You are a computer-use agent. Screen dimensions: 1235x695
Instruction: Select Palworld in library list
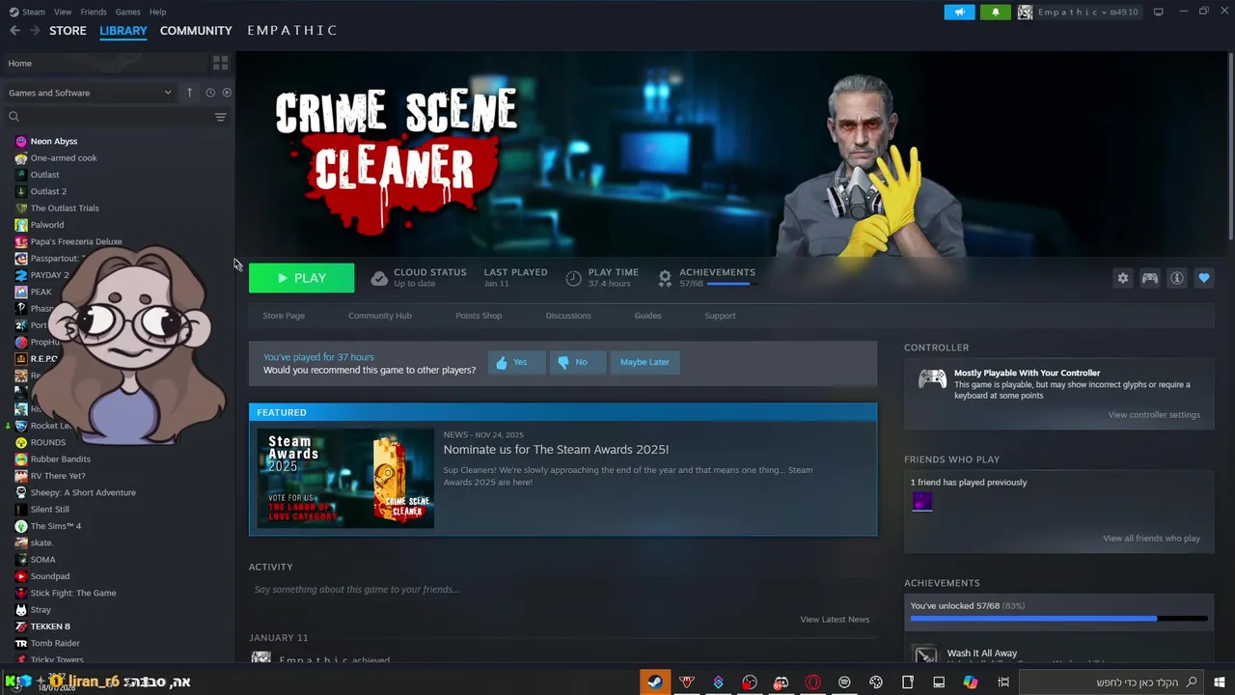coord(46,225)
